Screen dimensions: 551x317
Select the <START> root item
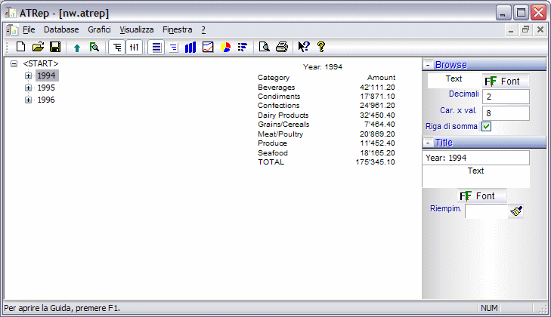(x=41, y=63)
